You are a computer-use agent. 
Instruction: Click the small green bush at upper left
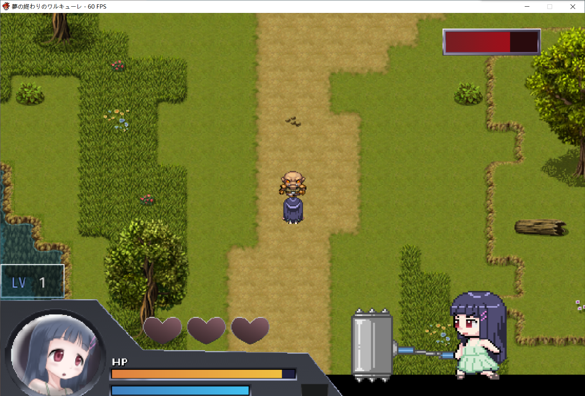[x=30, y=94]
